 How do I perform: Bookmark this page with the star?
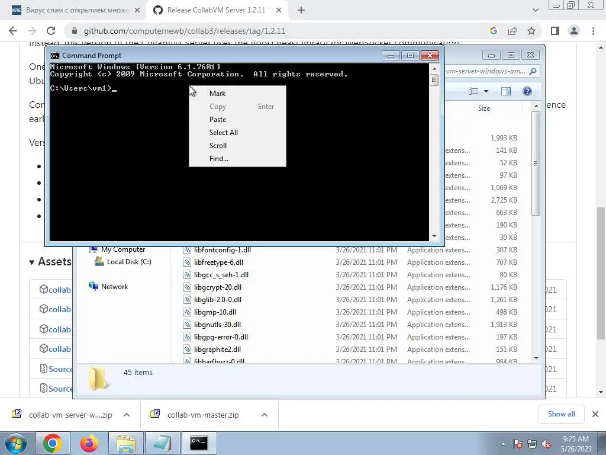point(531,31)
